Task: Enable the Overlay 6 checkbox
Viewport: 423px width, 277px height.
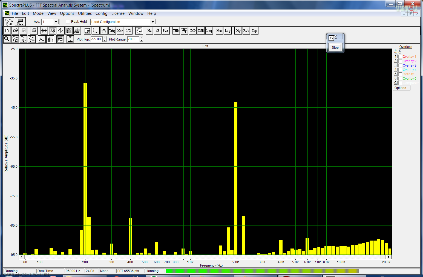Action: (400, 79)
